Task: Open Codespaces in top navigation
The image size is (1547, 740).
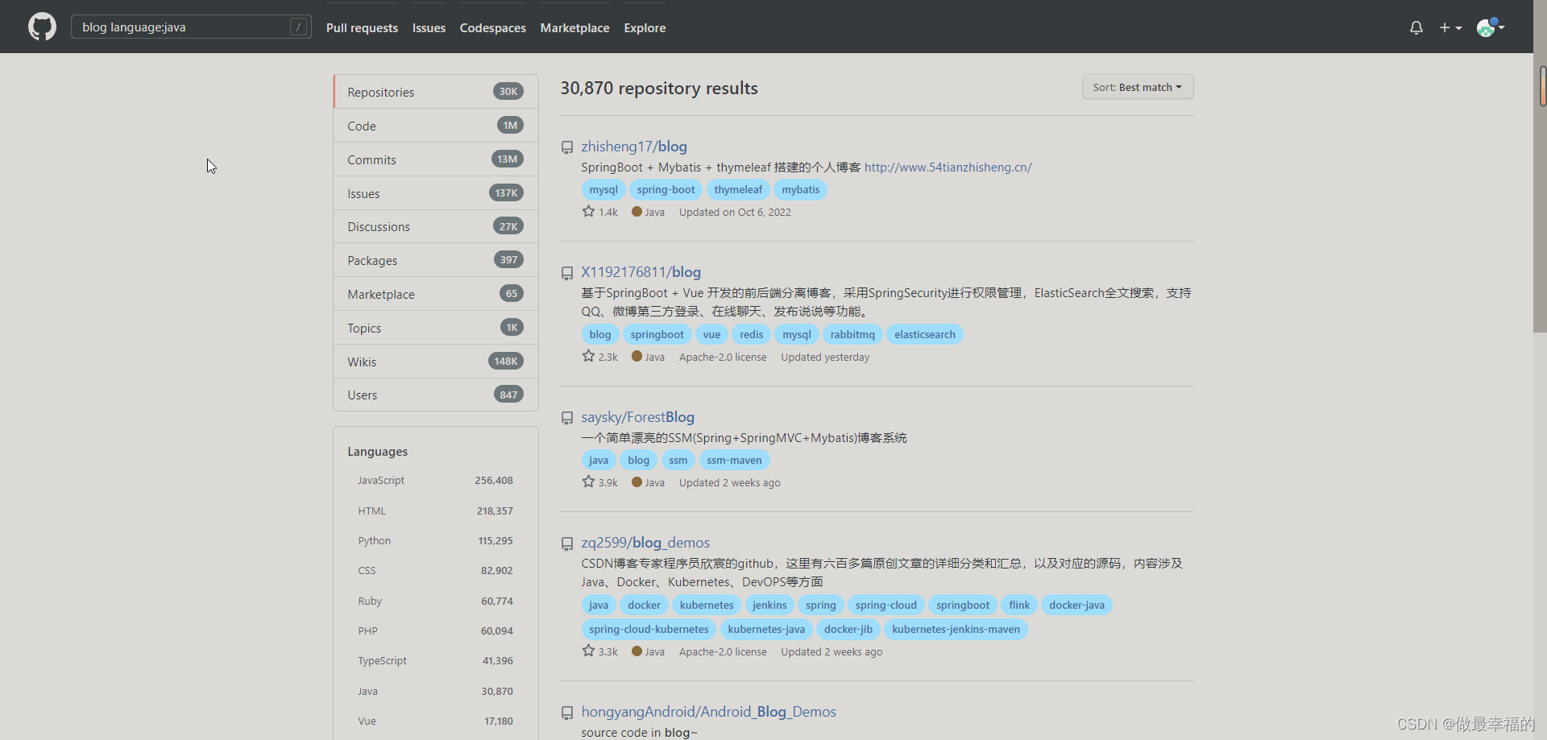Action: pyautogui.click(x=492, y=27)
